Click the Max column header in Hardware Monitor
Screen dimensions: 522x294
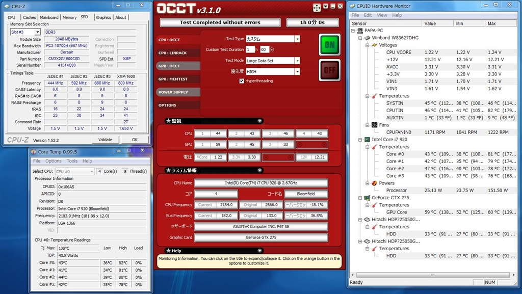pyautogui.click(x=501, y=23)
